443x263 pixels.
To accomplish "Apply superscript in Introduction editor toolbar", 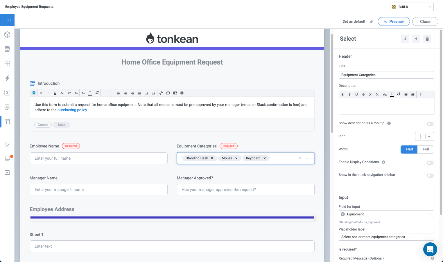I will [x=69, y=93].
